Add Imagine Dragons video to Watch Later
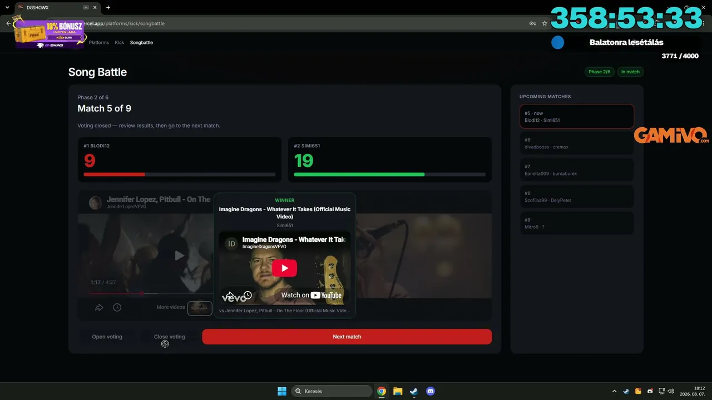The width and height of the screenshot is (712, 400). tap(248, 296)
